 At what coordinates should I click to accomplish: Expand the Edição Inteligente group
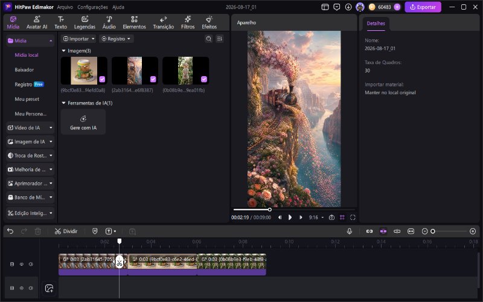[30, 213]
